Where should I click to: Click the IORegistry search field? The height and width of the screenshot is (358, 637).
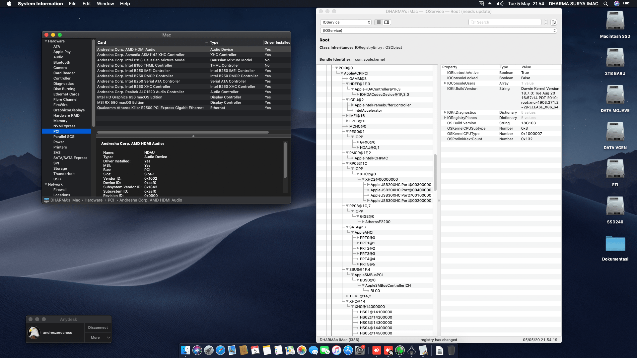[x=505, y=22]
